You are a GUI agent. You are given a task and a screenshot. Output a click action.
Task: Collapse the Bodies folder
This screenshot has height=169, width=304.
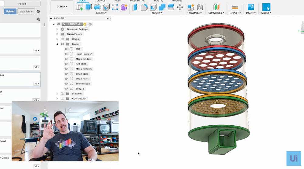(x=57, y=44)
